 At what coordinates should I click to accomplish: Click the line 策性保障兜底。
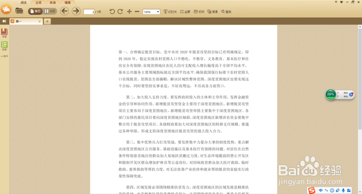point(131,176)
